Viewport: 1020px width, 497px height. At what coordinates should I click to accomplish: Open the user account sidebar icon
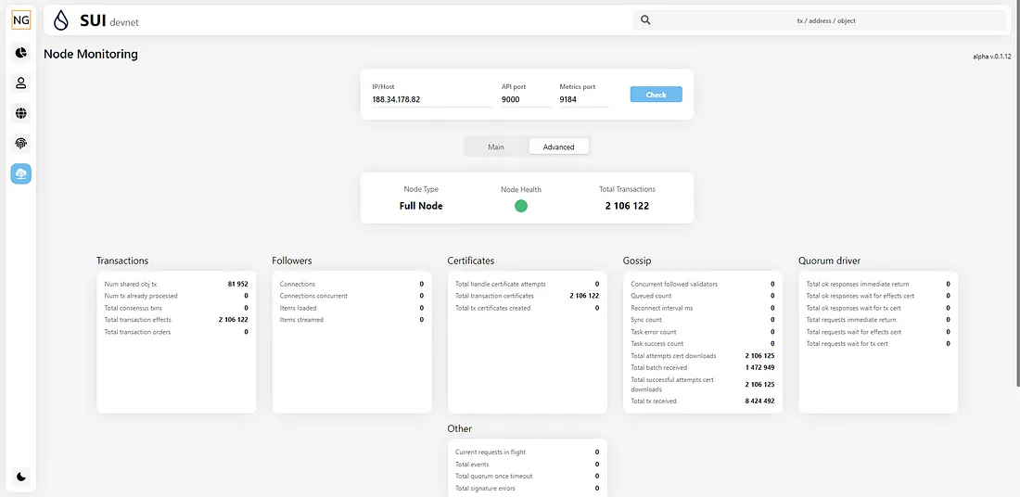(x=20, y=83)
